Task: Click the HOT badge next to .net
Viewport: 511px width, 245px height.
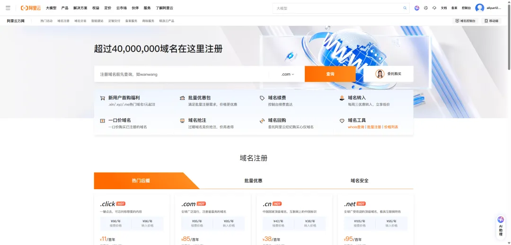Action: (361, 204)
